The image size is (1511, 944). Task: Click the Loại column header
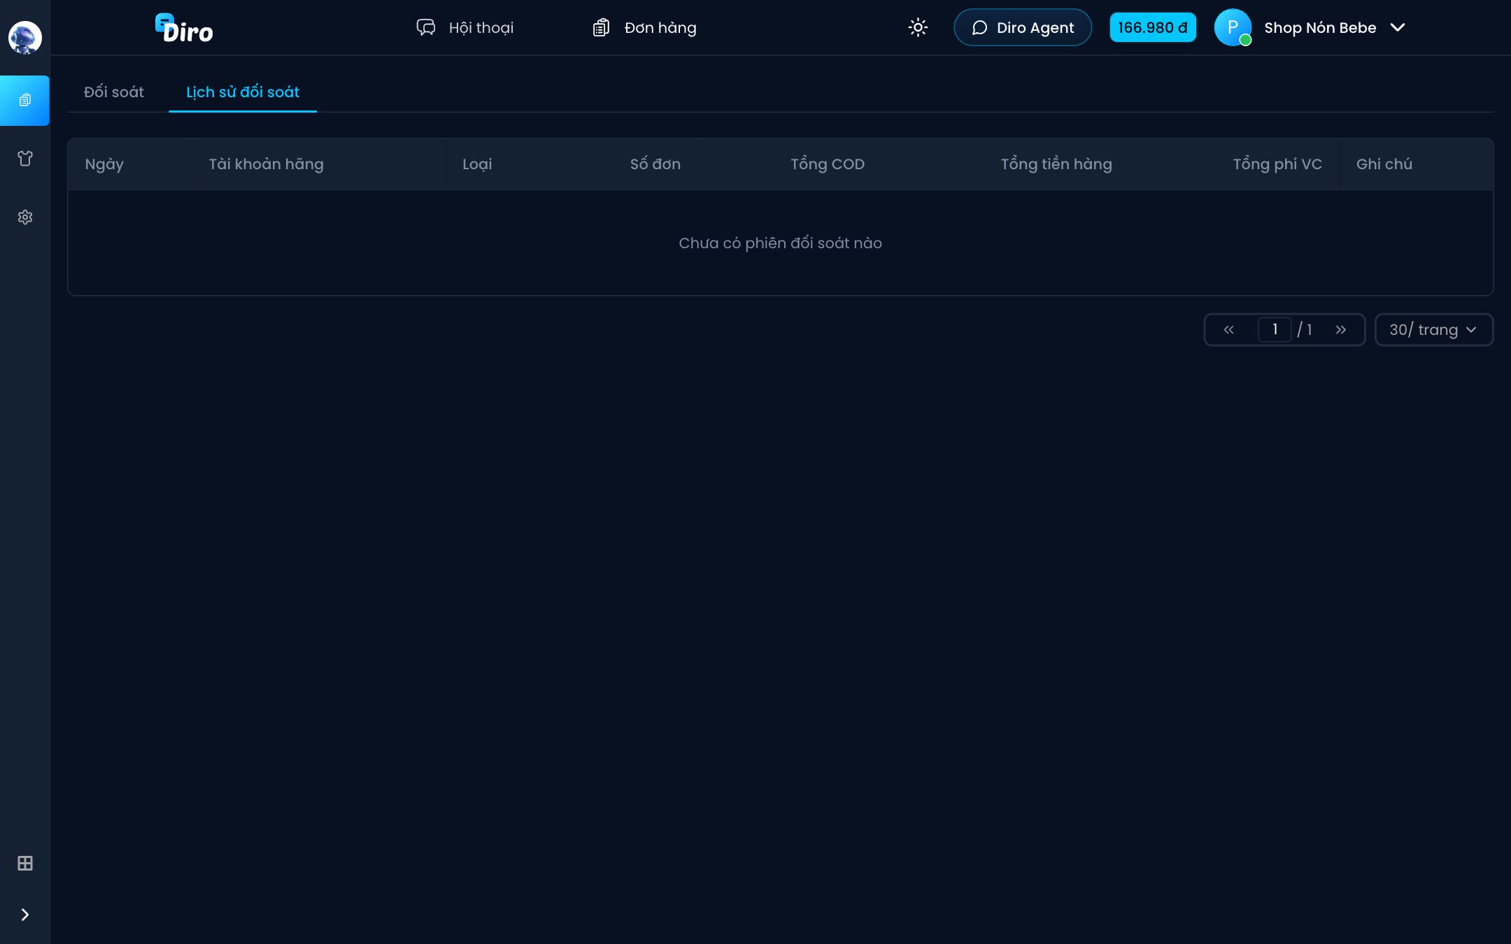coord(477,164)
